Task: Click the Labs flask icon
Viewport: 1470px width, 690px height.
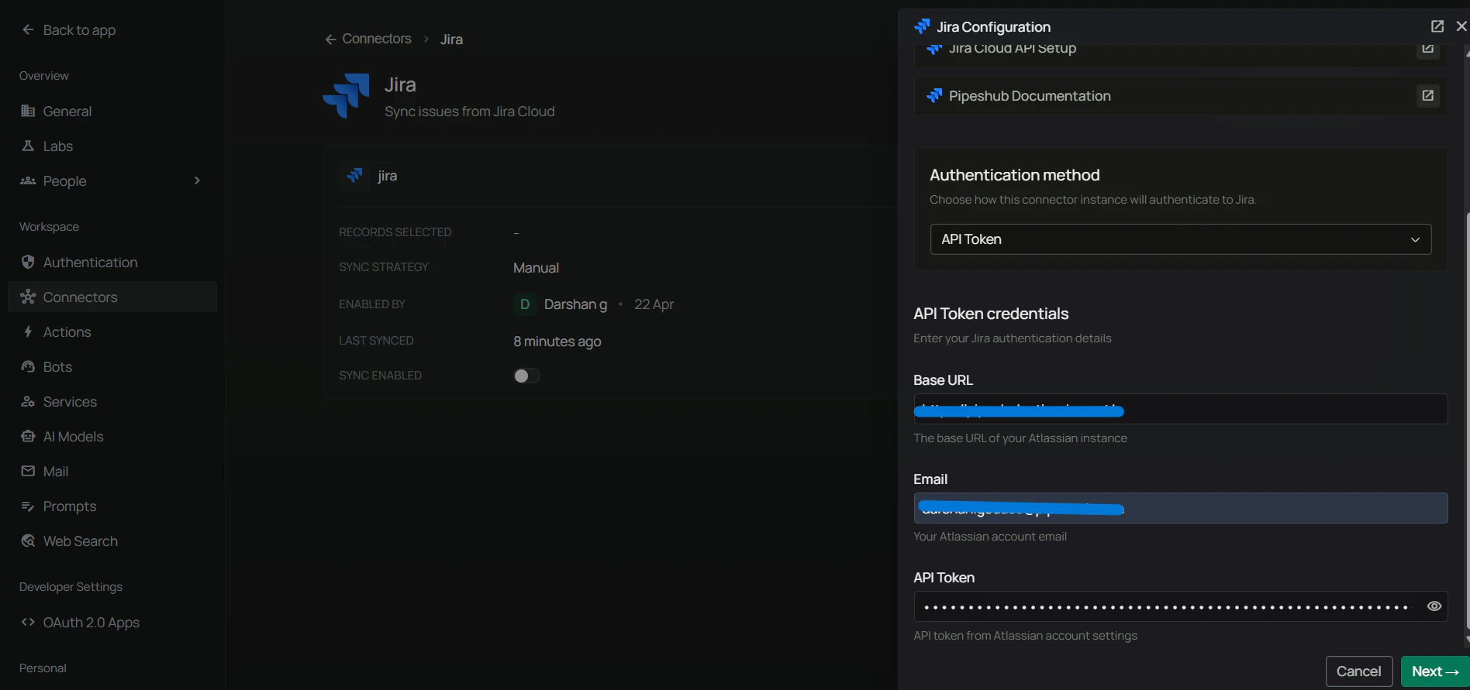Action: 28,146
